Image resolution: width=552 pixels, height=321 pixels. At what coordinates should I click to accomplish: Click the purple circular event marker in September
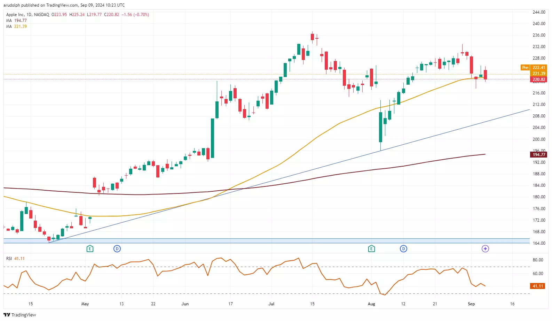485,249
